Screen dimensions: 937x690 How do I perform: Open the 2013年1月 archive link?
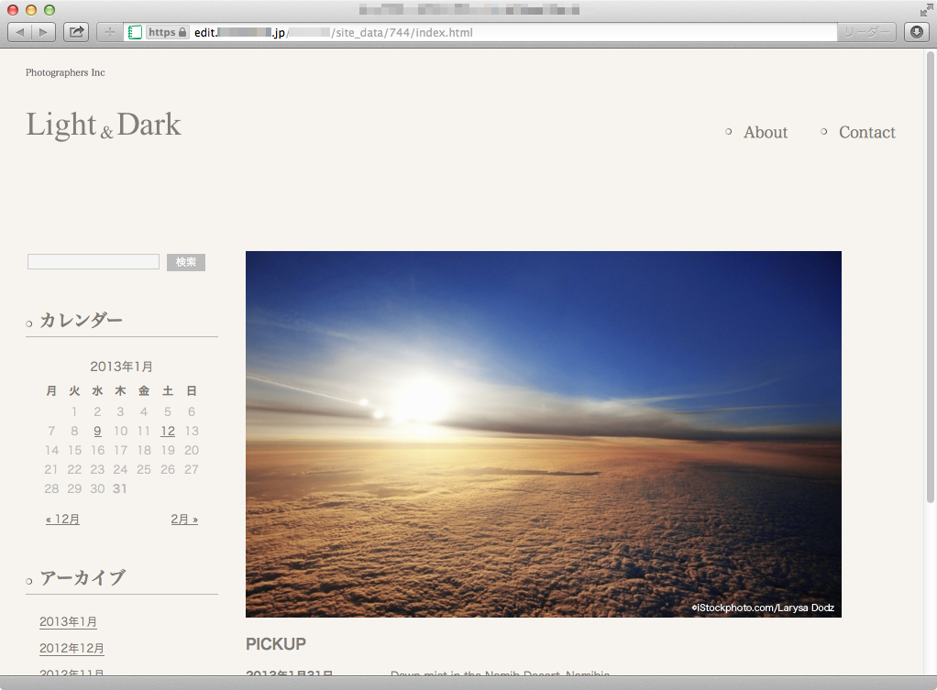[68, 622]
